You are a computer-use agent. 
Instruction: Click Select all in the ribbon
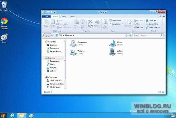coord(151,21)
